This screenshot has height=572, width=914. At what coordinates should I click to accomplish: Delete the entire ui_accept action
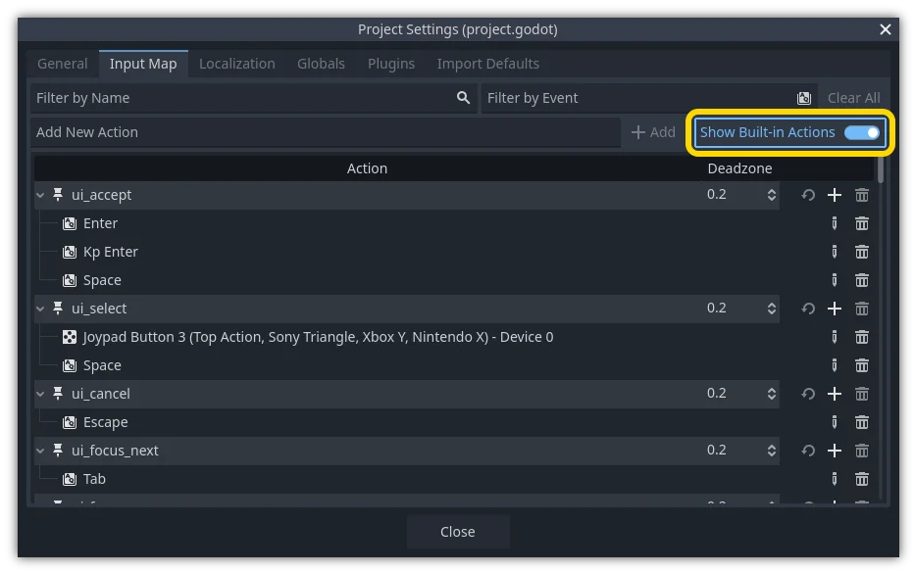862,195
